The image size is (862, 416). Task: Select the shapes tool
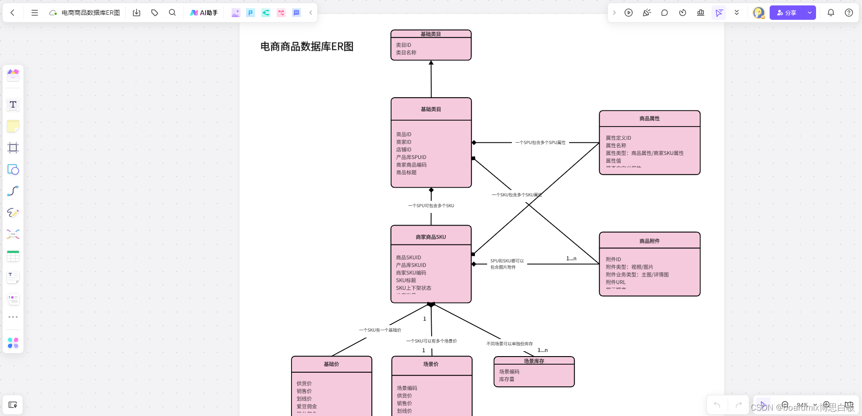(13, 169)
